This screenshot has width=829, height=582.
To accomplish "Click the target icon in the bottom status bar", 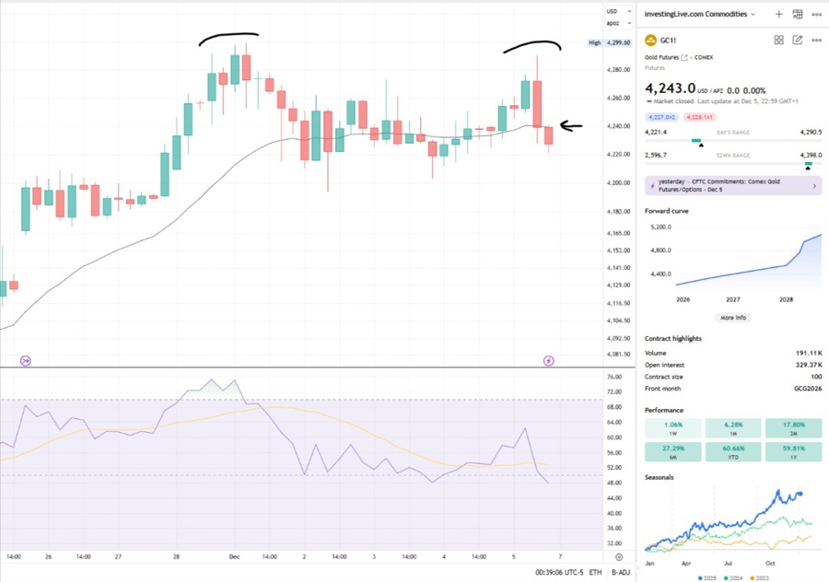I will click(618, 557).
